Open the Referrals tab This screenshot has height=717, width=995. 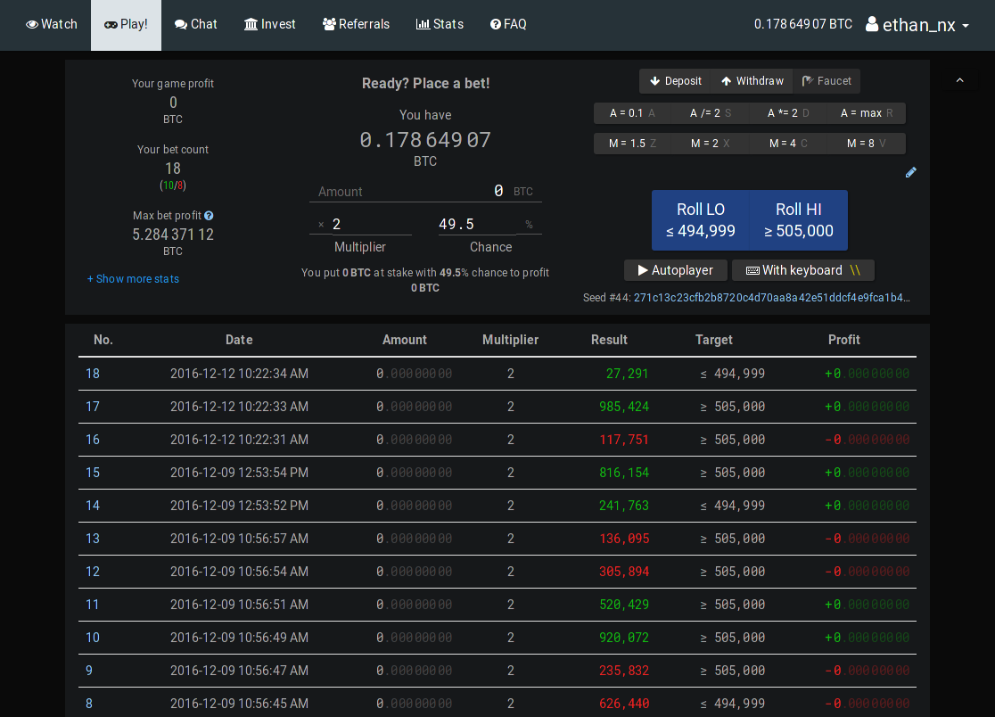tap(356, 24)
